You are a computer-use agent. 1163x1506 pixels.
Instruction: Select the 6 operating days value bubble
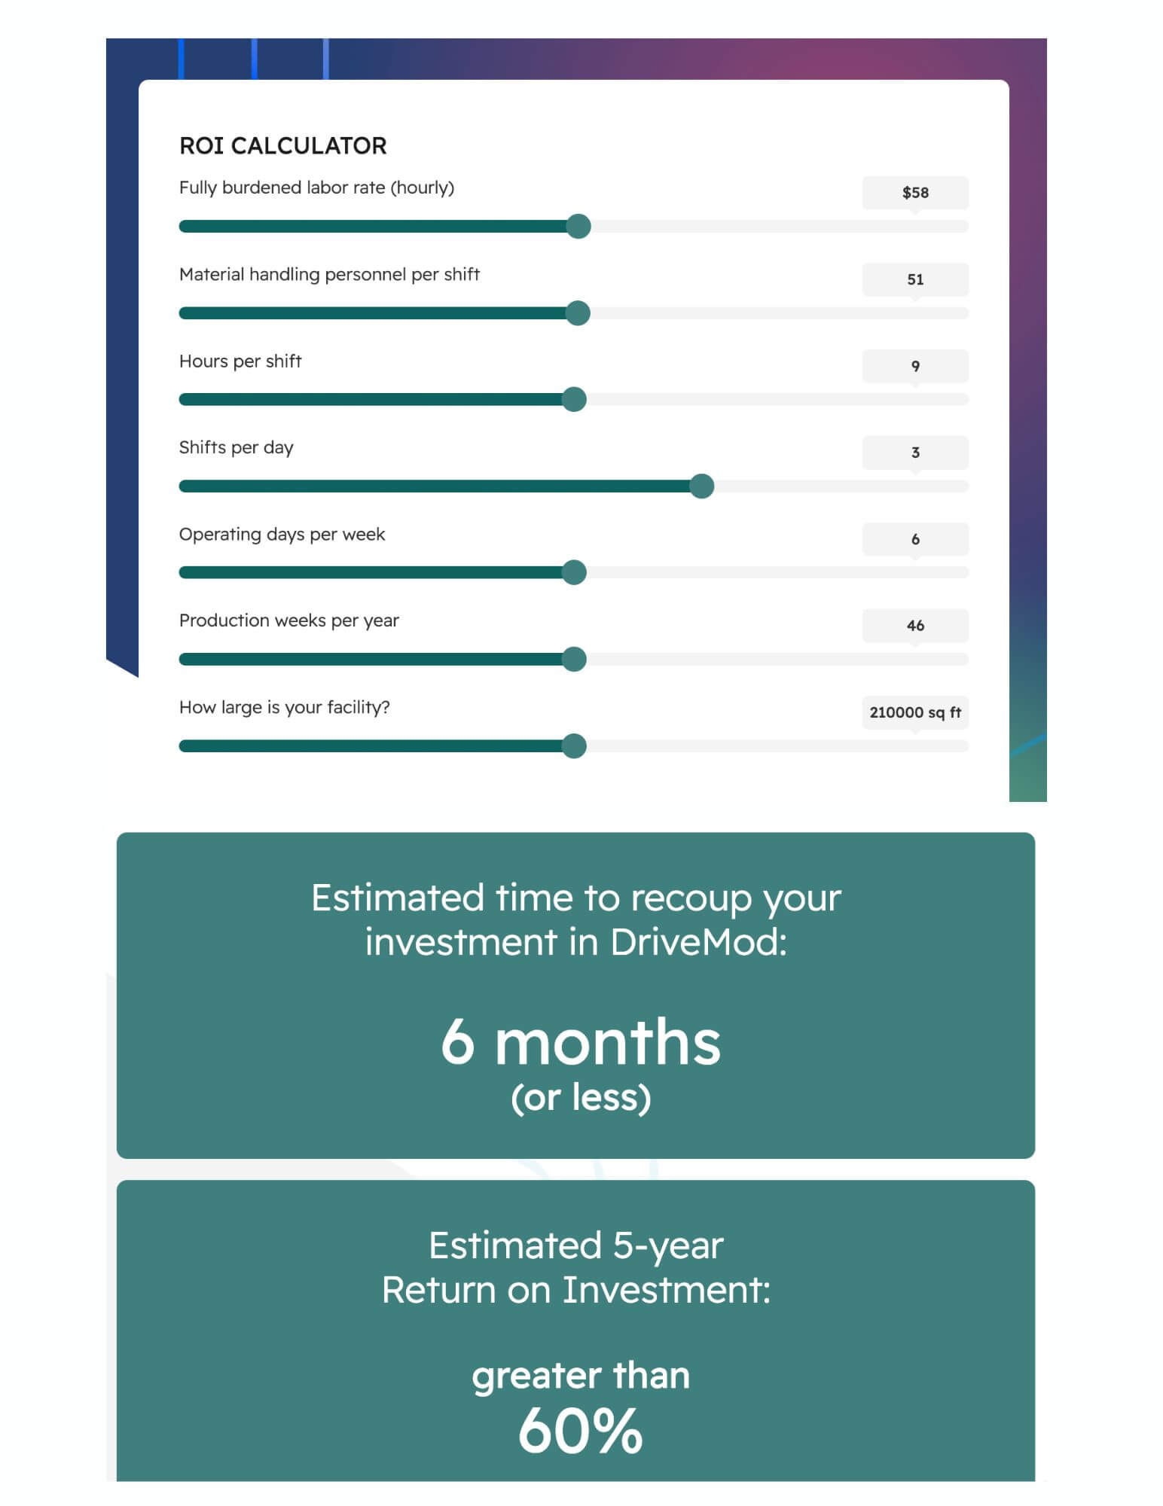[x=914, y=539]
